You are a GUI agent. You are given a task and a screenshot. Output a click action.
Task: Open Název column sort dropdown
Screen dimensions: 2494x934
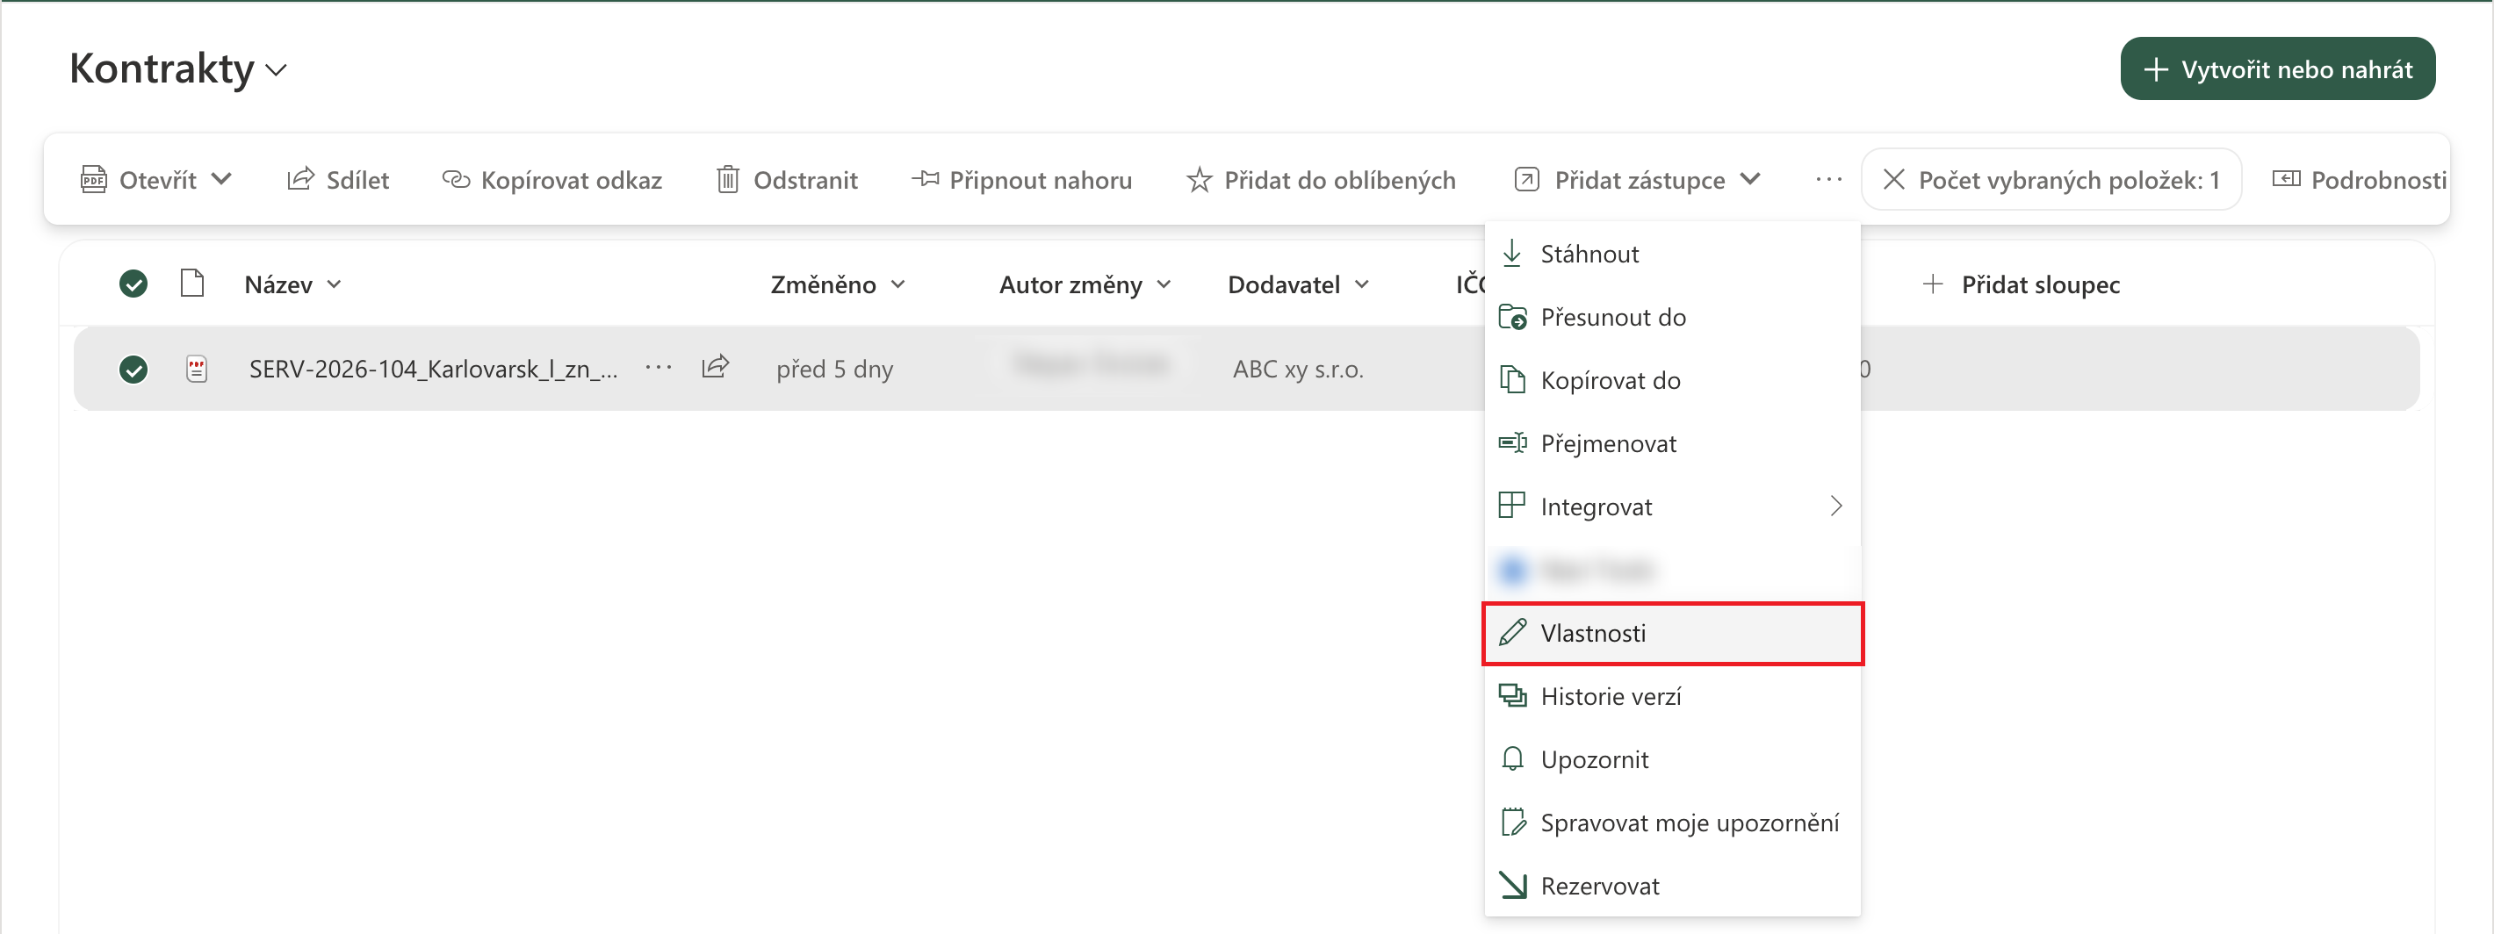click(293, 284)
